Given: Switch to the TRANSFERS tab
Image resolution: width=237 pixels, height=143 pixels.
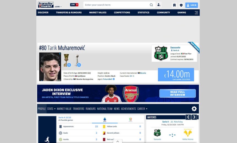Looking at the screenshot, I should [79, 109].
